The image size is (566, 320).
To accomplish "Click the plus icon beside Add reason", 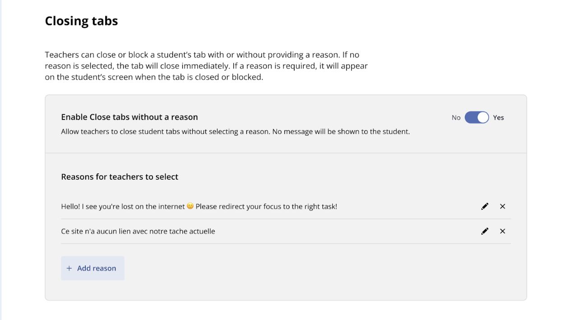I will (69, 268).
